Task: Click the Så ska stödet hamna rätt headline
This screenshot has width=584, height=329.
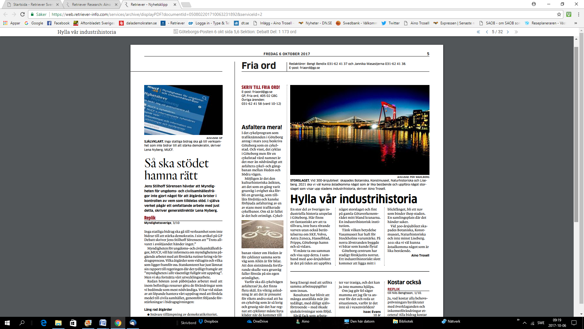Action: tap(176, 169)
